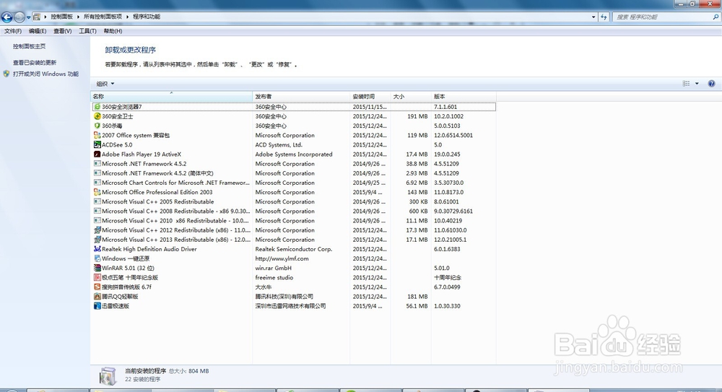Click publisher win.rar GmbH
The height and width of the screenshot is (392, 722).
[273, 268]
